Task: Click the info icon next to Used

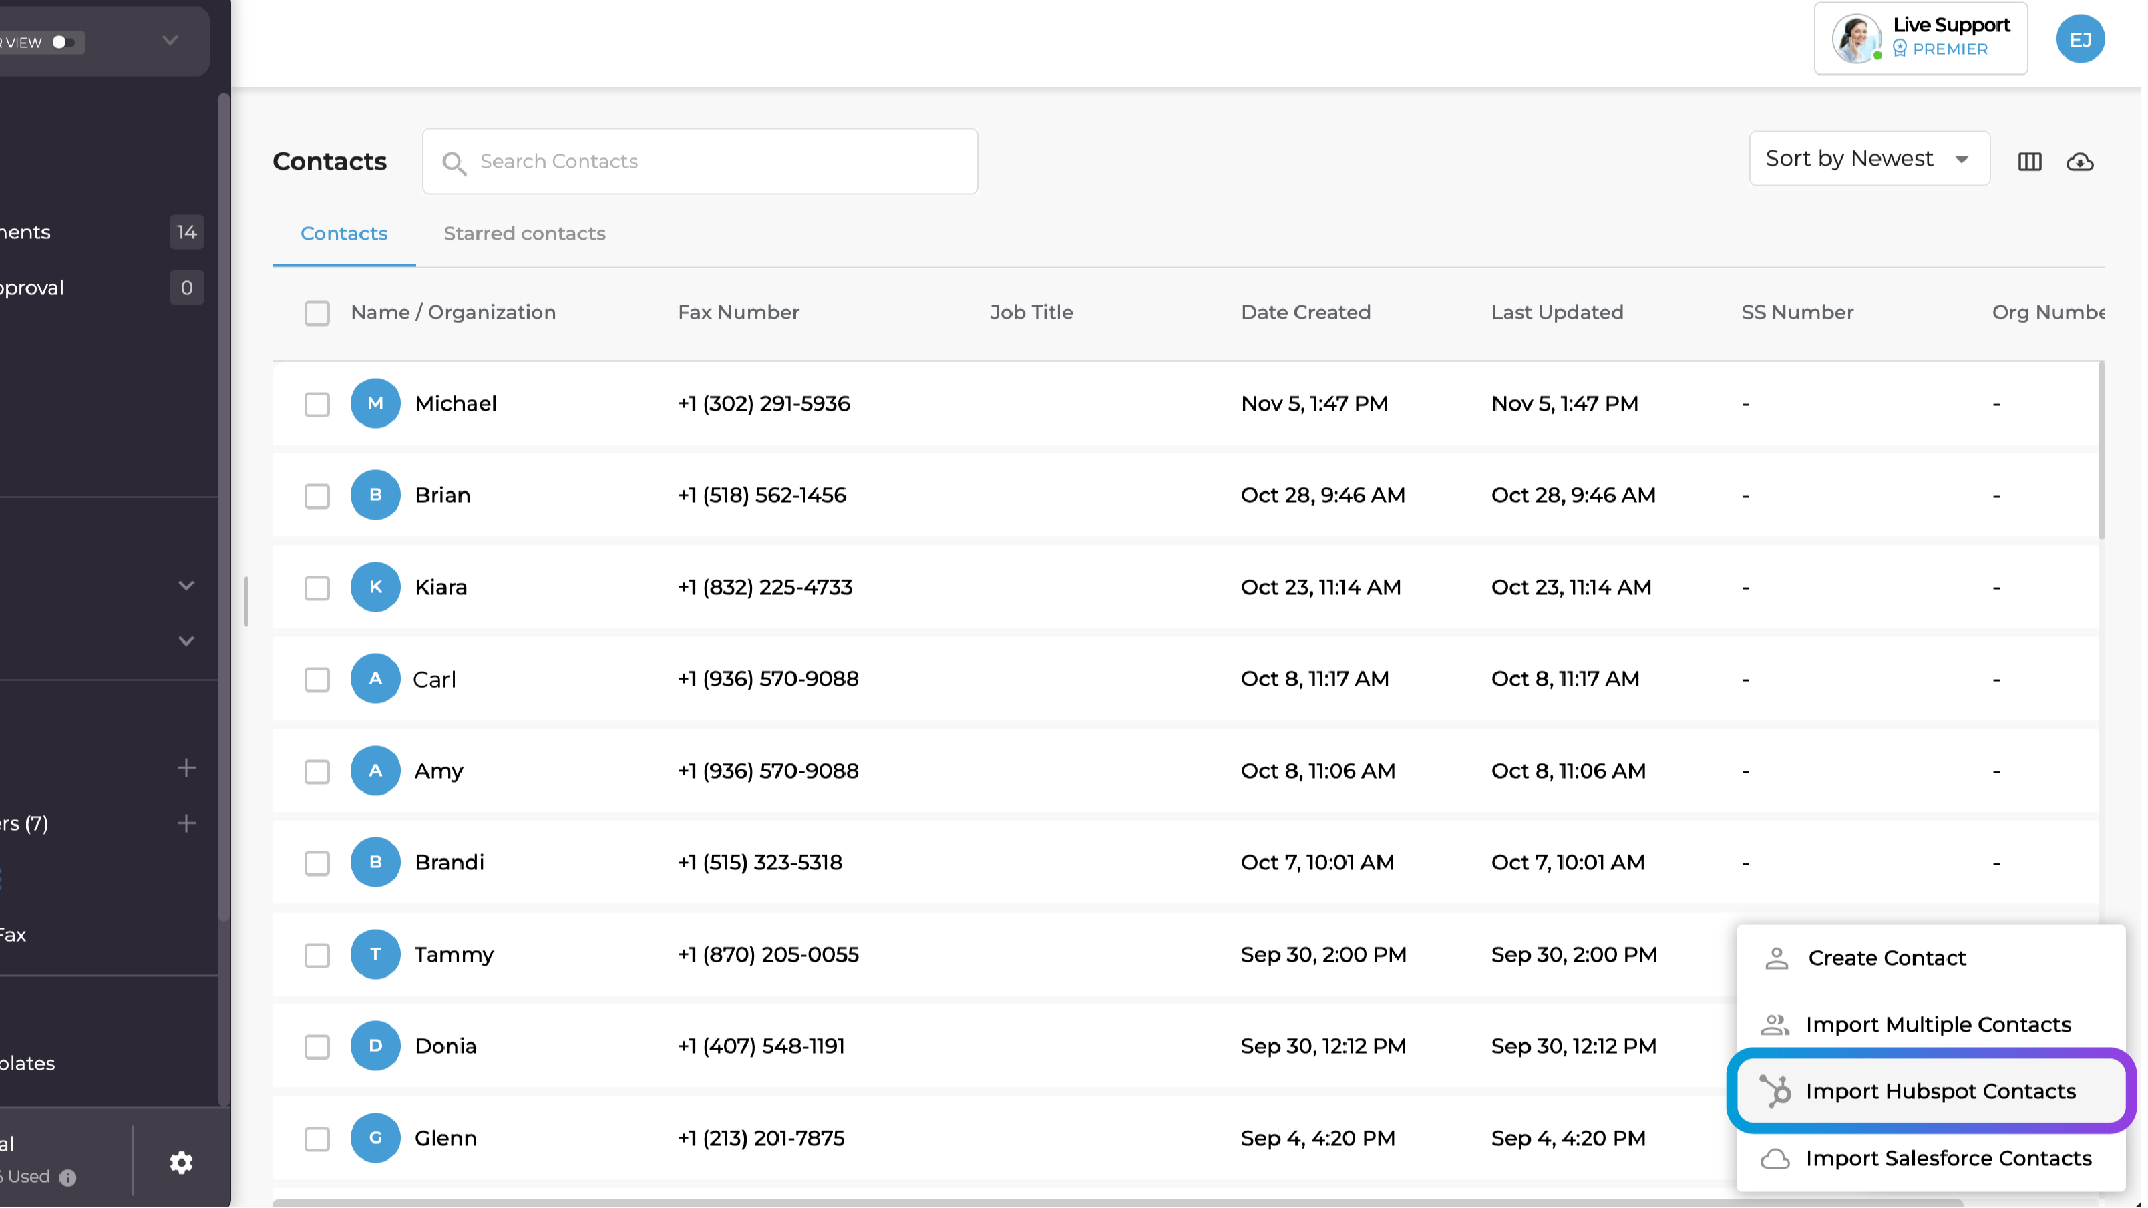Action: [x=67, y=1177]
